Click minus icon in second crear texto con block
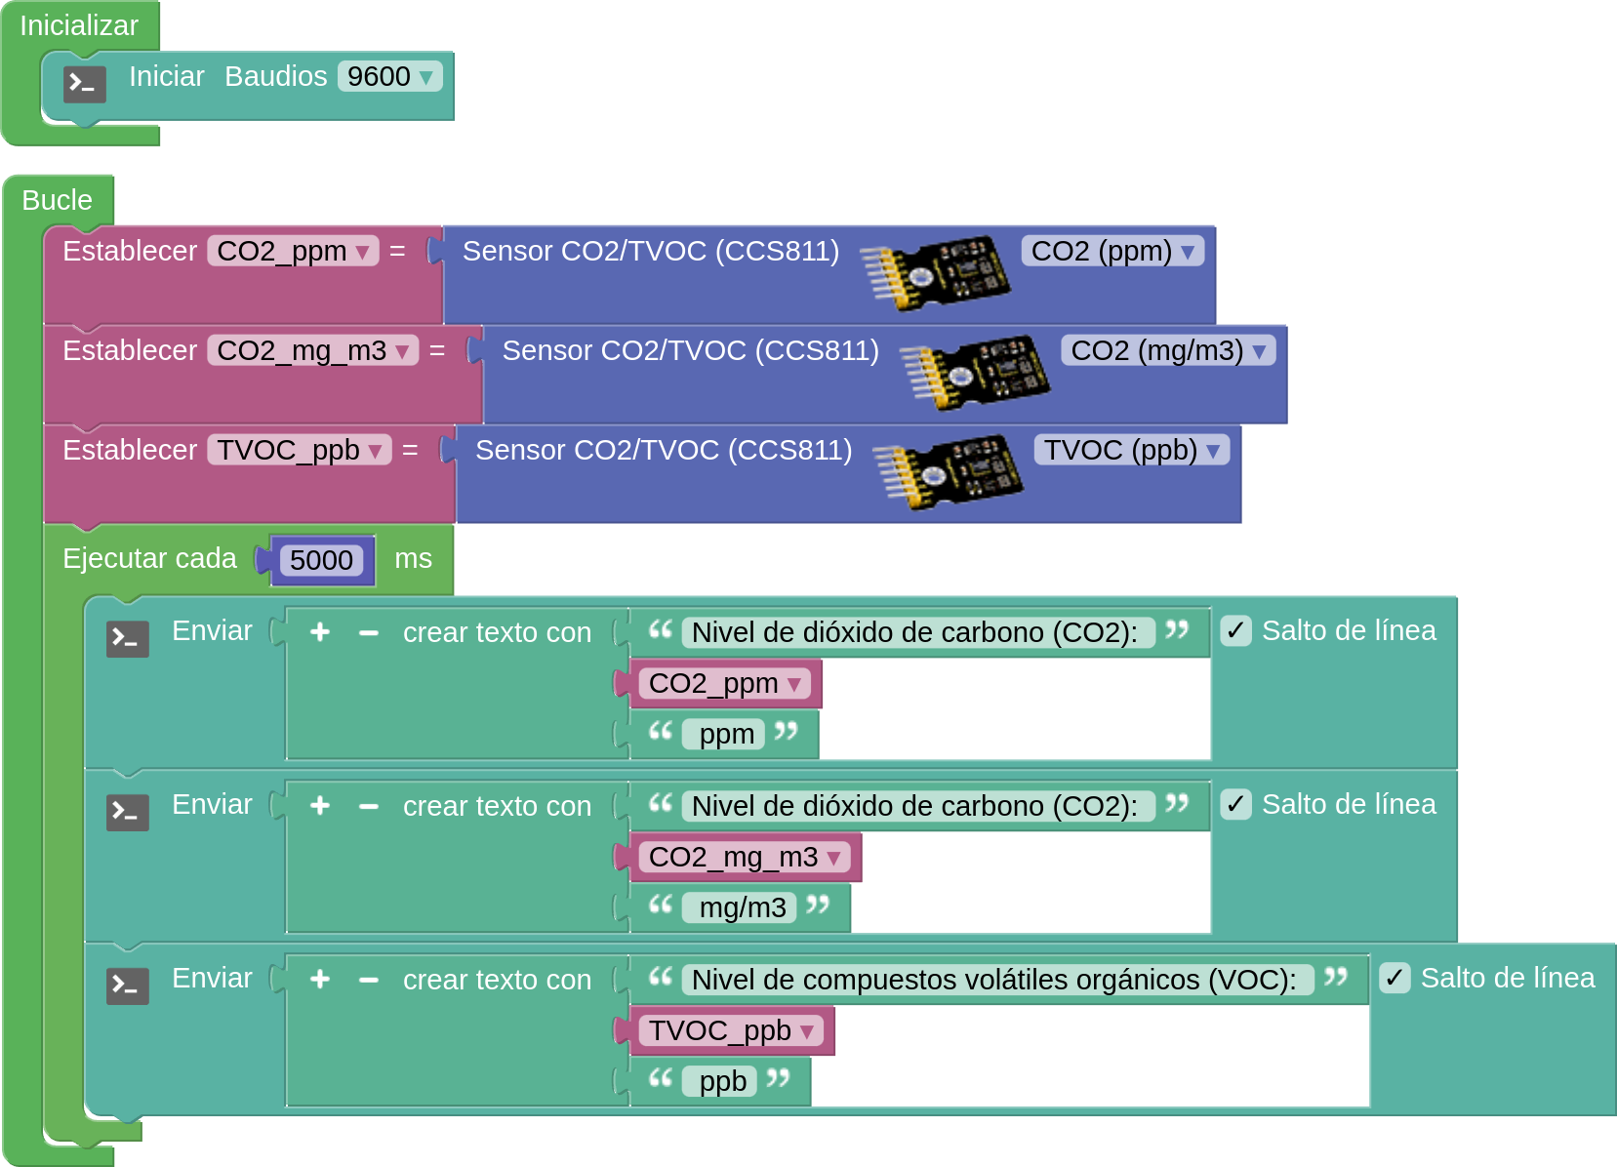 [x=368, y=806]
